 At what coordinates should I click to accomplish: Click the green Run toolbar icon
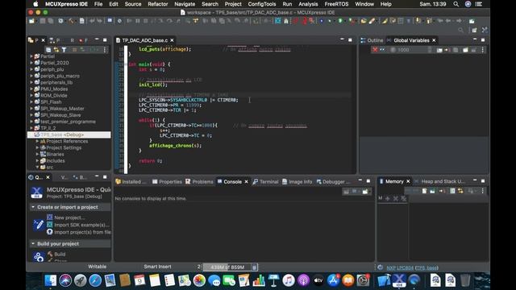pyautogui.click(x=340, y=21)
